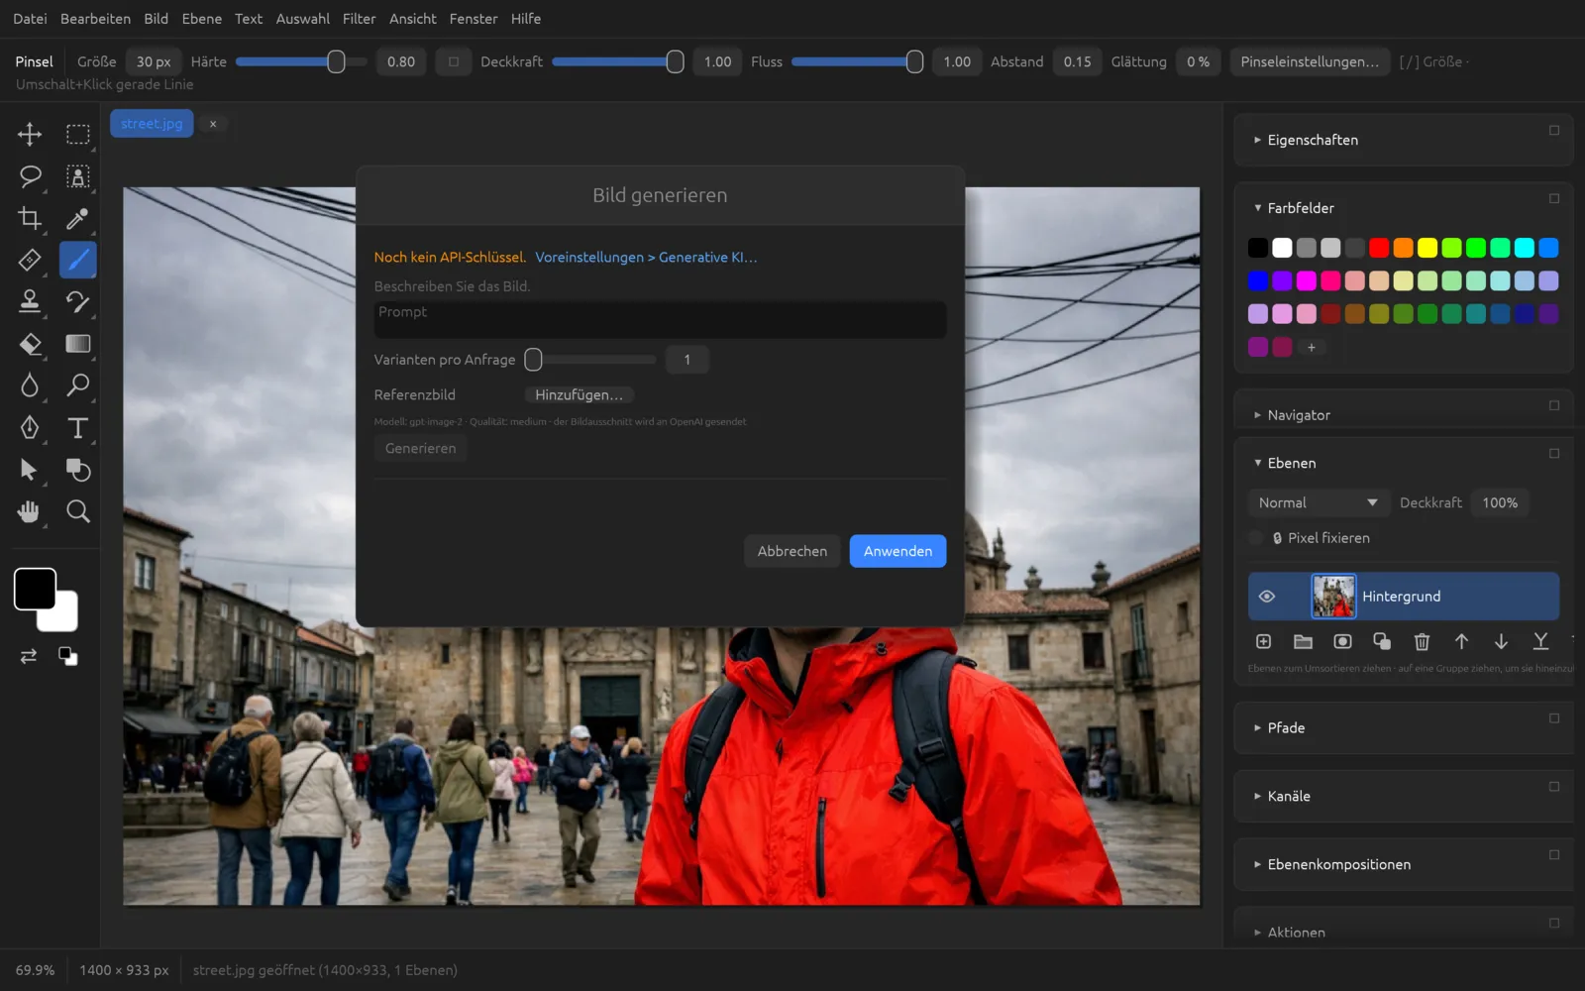Click the Hintergrund layer thumbnail
Screen dimensions: 1585x991
(1333, 597)
